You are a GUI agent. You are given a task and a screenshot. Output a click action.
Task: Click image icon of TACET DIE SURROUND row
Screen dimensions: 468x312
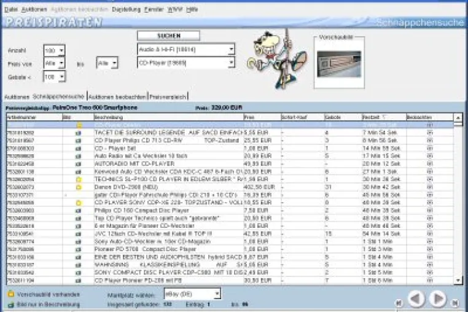pyautogui.click(x=78, y=133)
